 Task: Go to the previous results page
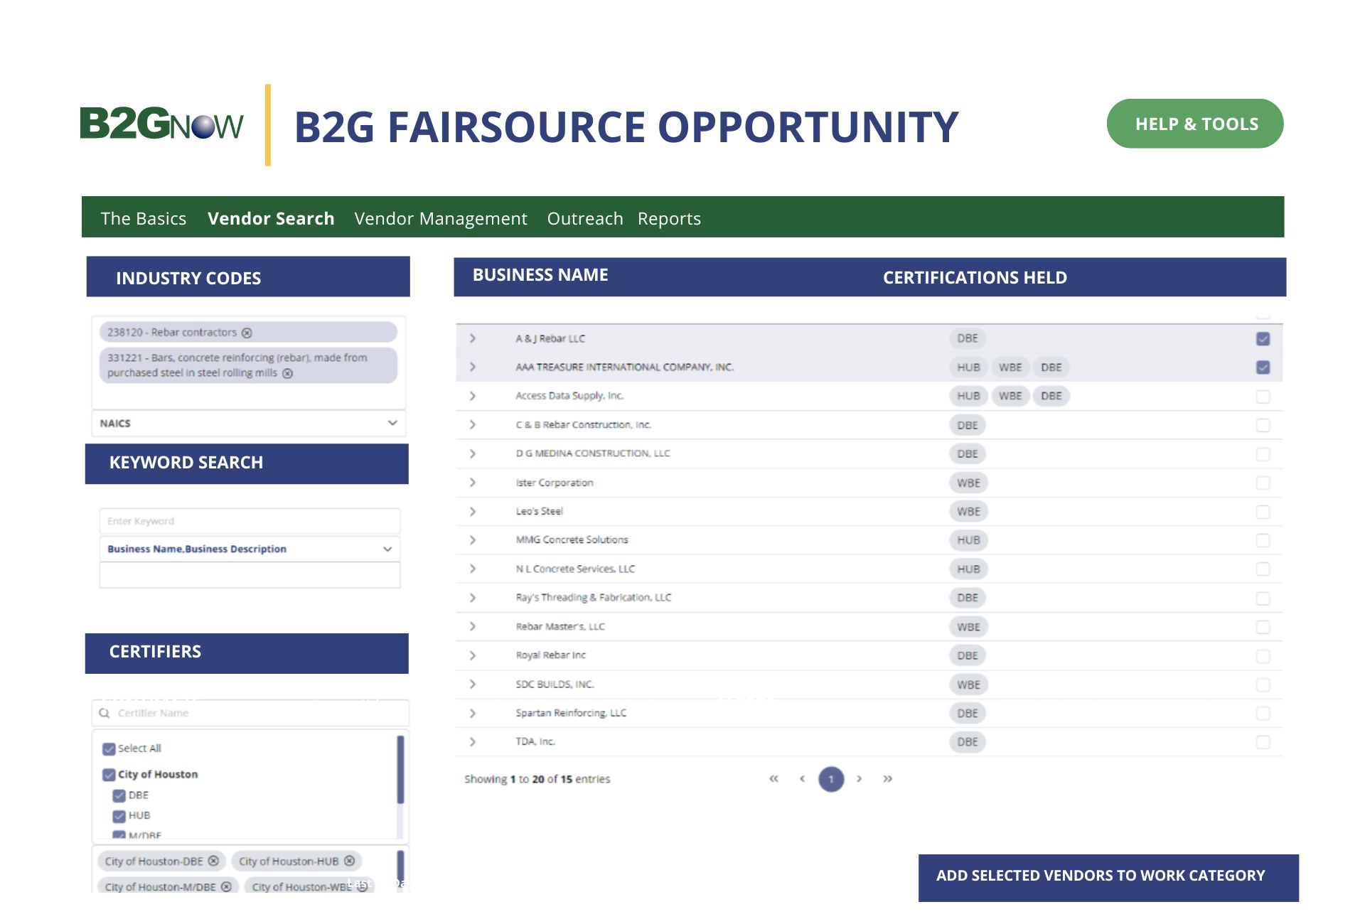(803, 779)
